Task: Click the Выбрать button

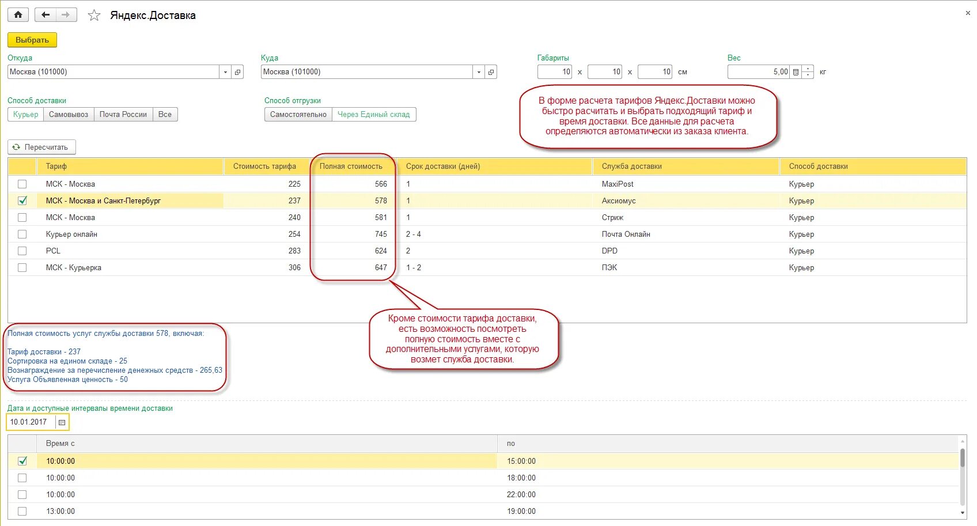Action: (32, 40)
